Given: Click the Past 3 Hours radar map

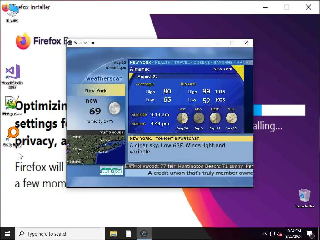Looking at the screenshot, I should point(96,149).
